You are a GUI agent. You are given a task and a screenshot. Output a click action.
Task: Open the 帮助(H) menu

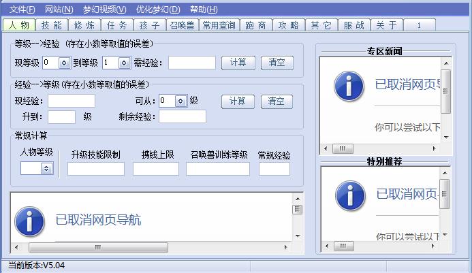pos(204,10)
